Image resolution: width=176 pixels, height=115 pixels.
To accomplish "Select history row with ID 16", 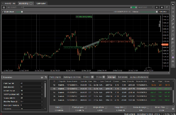I will pyautogui.click(x=111, y=100).
